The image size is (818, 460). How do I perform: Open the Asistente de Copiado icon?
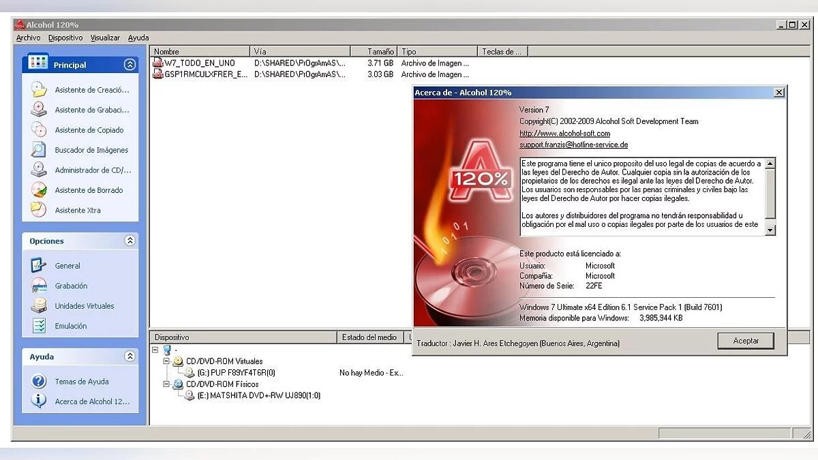(39, 129)
